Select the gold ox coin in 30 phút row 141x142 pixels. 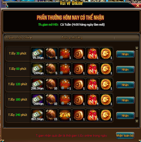(106, 54)
